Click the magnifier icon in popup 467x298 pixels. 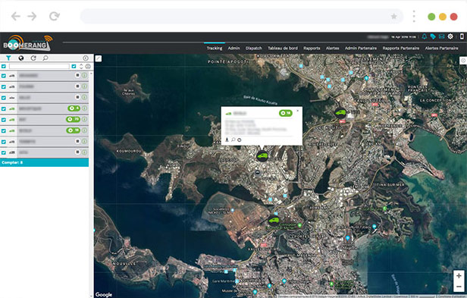233,140
